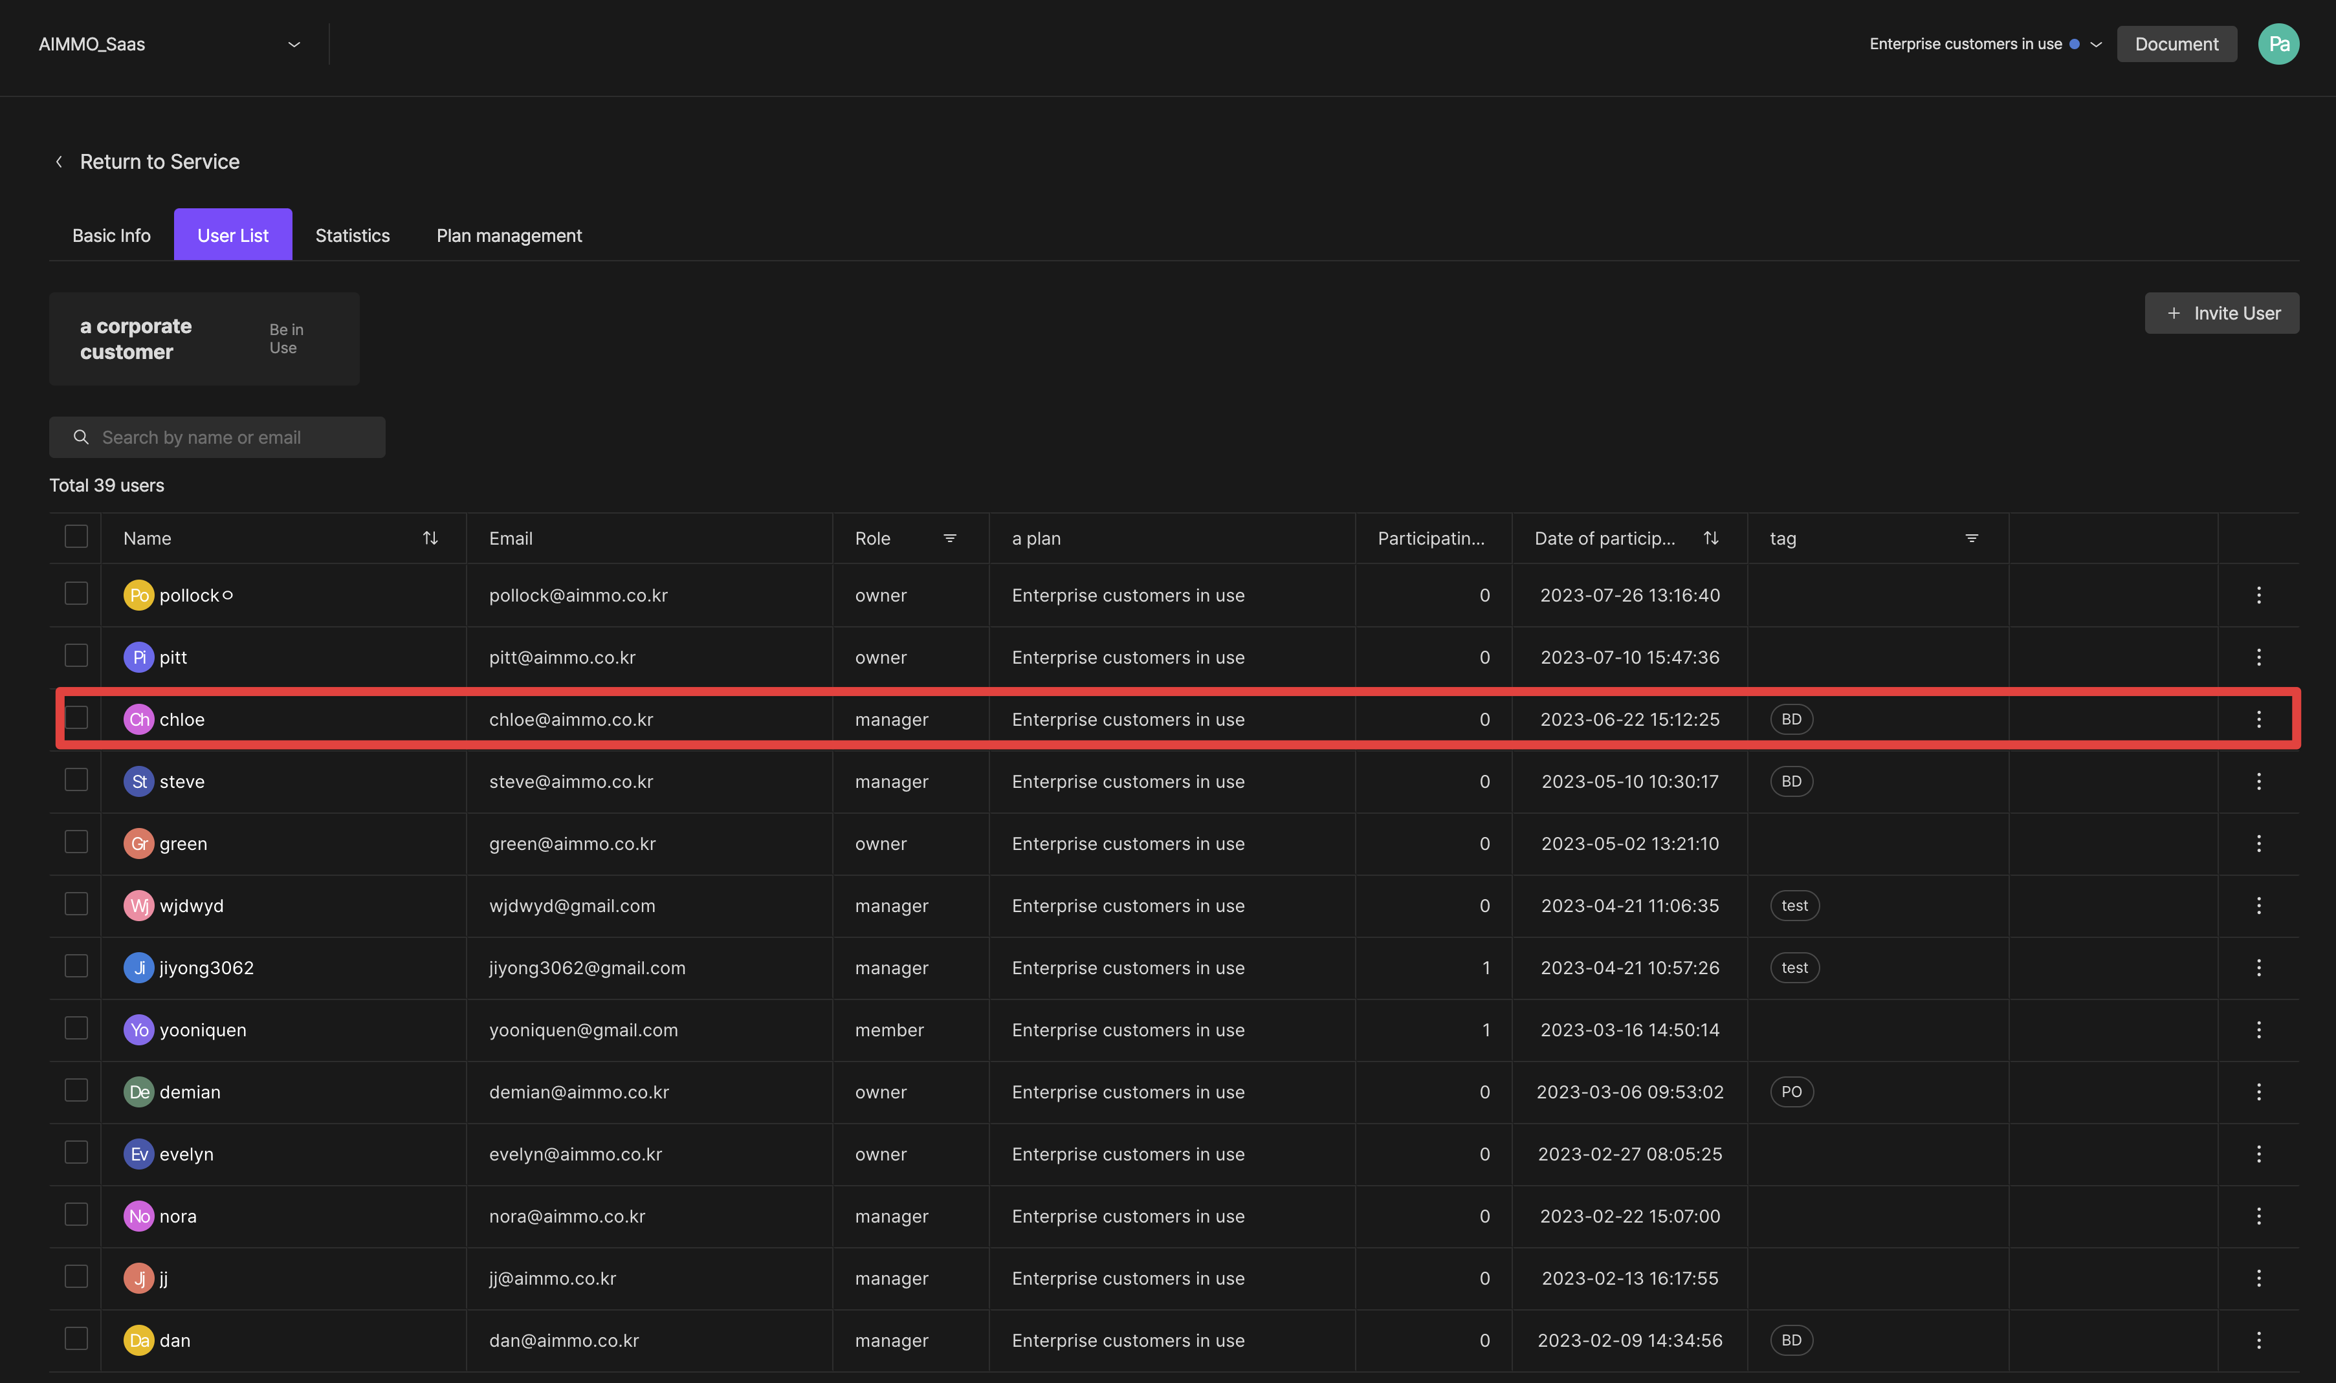This screenshot has width=2336, height=1383.
Task: Check the checkbox for steve
Action: pyautogui.click(x=76, y=779)
